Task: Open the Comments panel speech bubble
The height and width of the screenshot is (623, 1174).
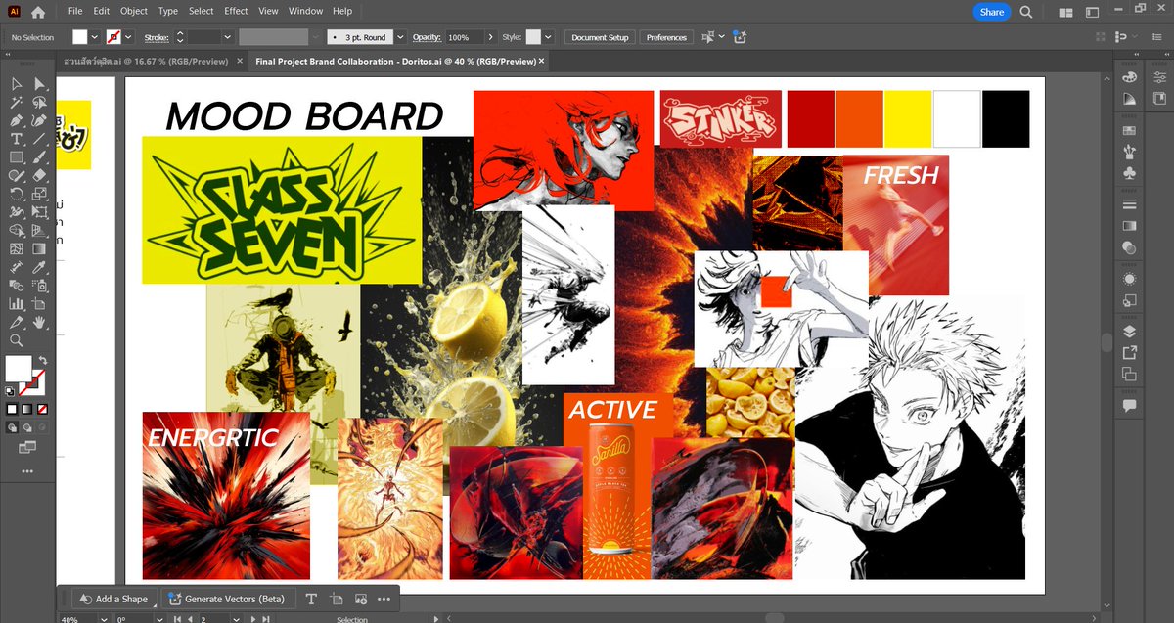Action: pyautogui.click(x=1130, y=405)
